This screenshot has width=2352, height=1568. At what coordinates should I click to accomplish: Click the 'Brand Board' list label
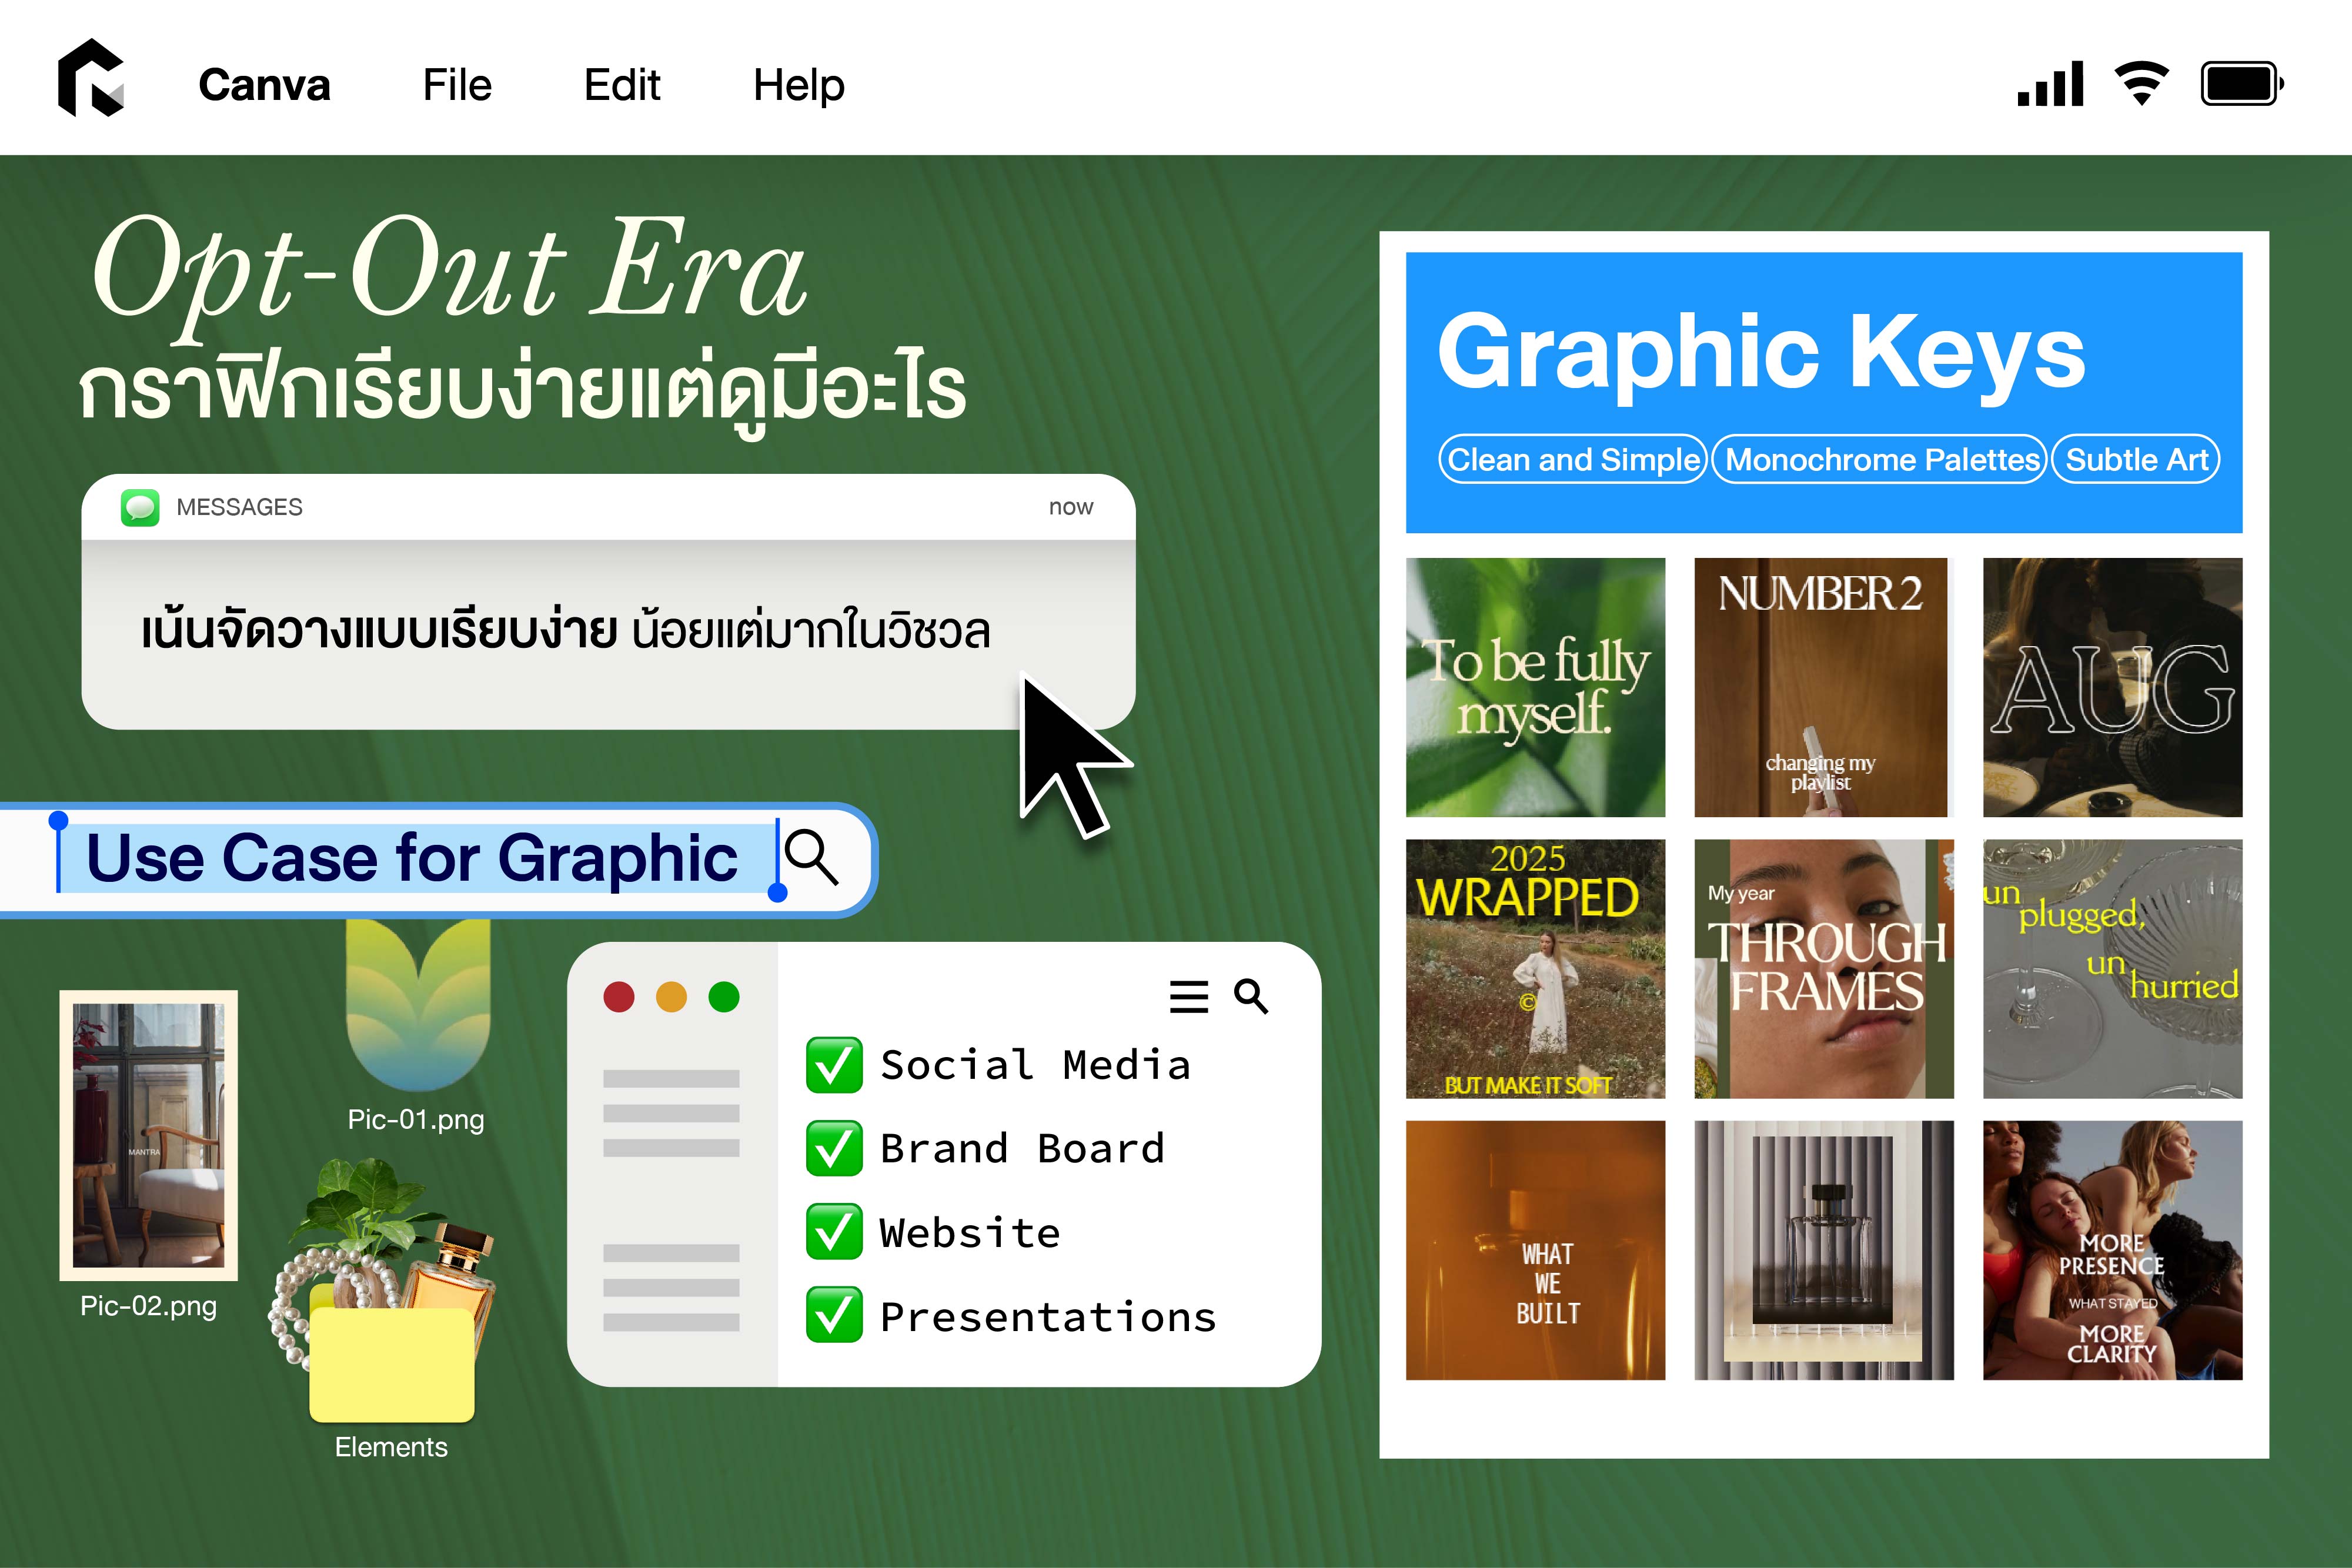[x=1022, y=1149]
